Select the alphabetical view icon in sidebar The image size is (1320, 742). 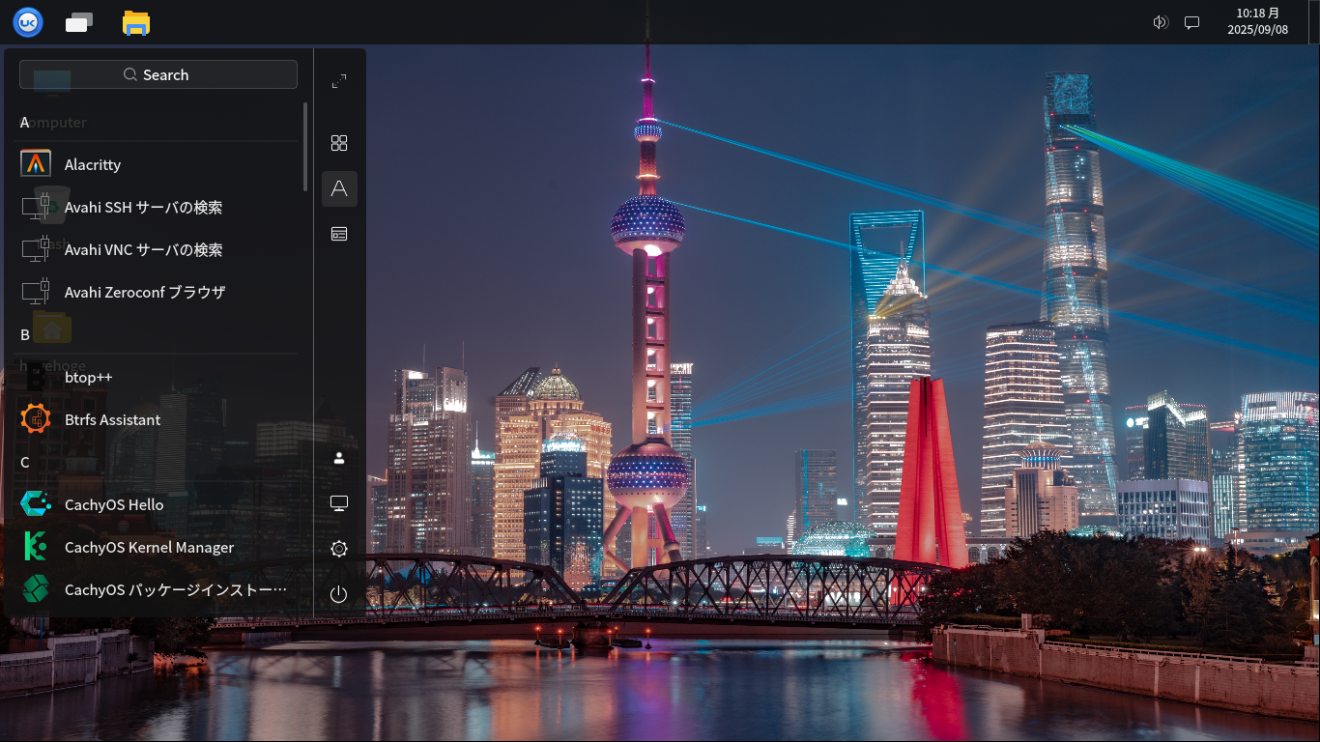pyautogui.click(x=339, y=188)
